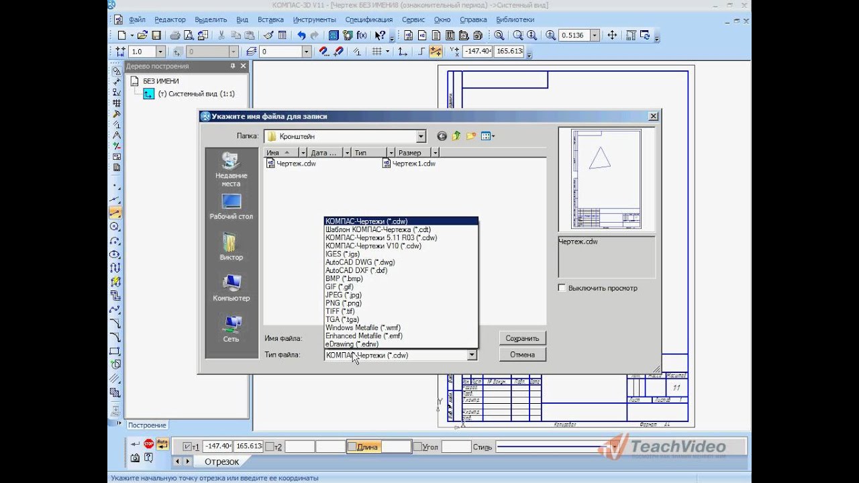Go back with the dialog's back arrow icon

pos(442,136)
